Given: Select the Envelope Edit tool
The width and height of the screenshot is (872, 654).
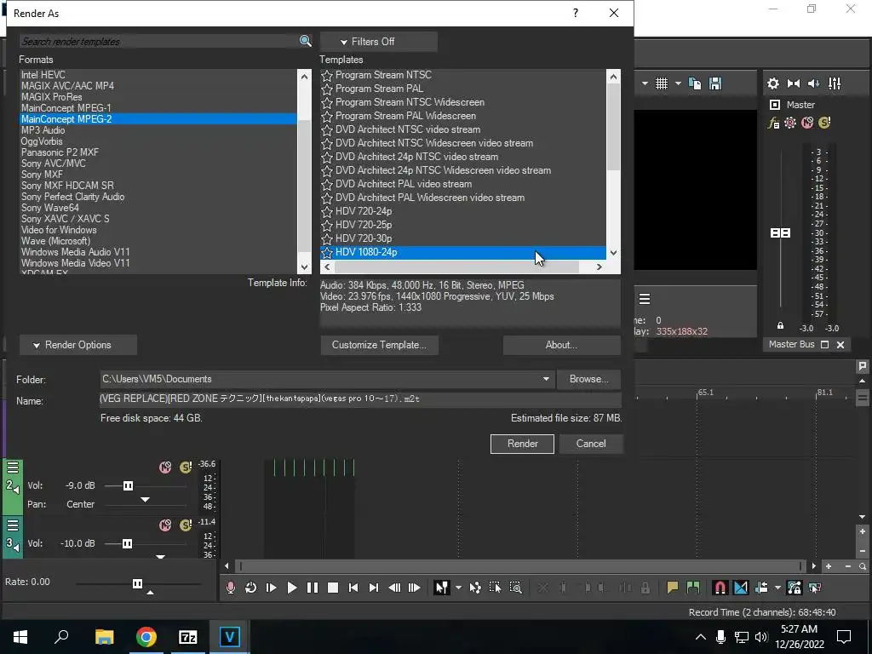Looking at the screenshot, I should pos(475,588).
